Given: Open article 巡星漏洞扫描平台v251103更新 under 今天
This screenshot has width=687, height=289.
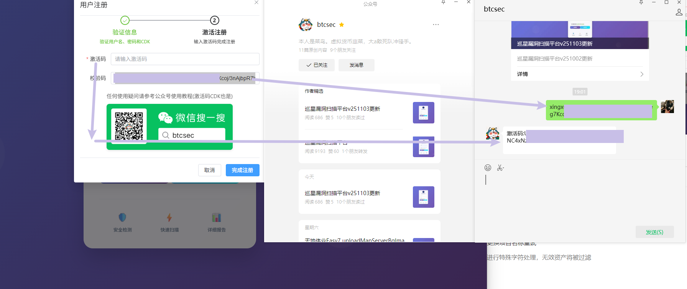Looking at the screenshot, I should coord(342,193).
